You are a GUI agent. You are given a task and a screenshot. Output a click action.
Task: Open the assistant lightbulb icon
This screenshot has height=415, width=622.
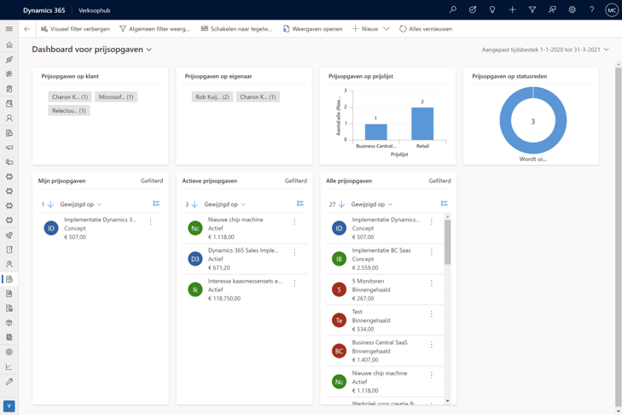(x=492, y=9)
